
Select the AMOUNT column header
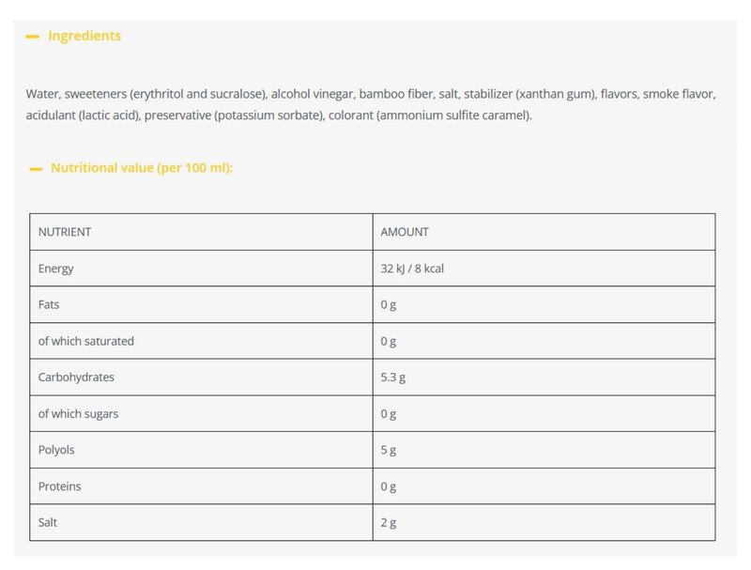[405, 232]
